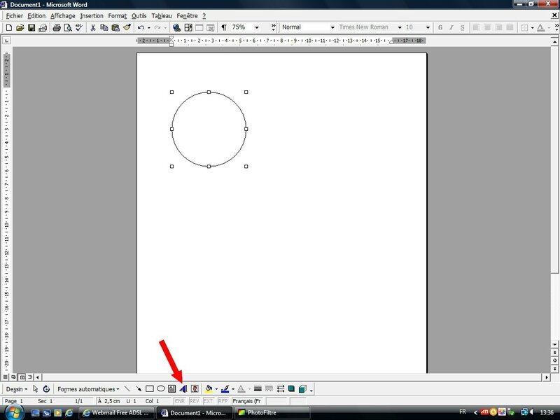Click the fill color paint bucket

(x=209, y=388)
